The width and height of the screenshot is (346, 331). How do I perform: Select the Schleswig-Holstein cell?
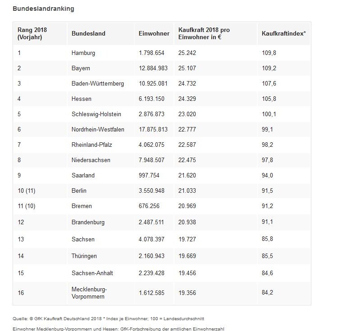(96, 114)
